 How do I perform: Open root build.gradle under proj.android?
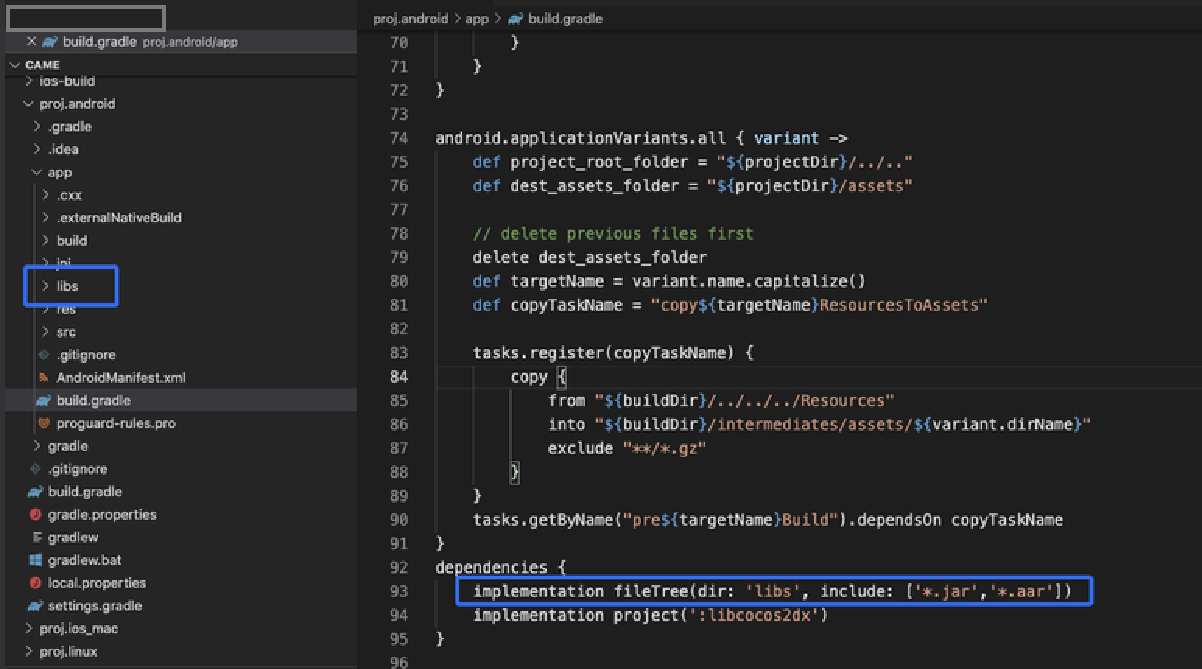click(85, 492)
